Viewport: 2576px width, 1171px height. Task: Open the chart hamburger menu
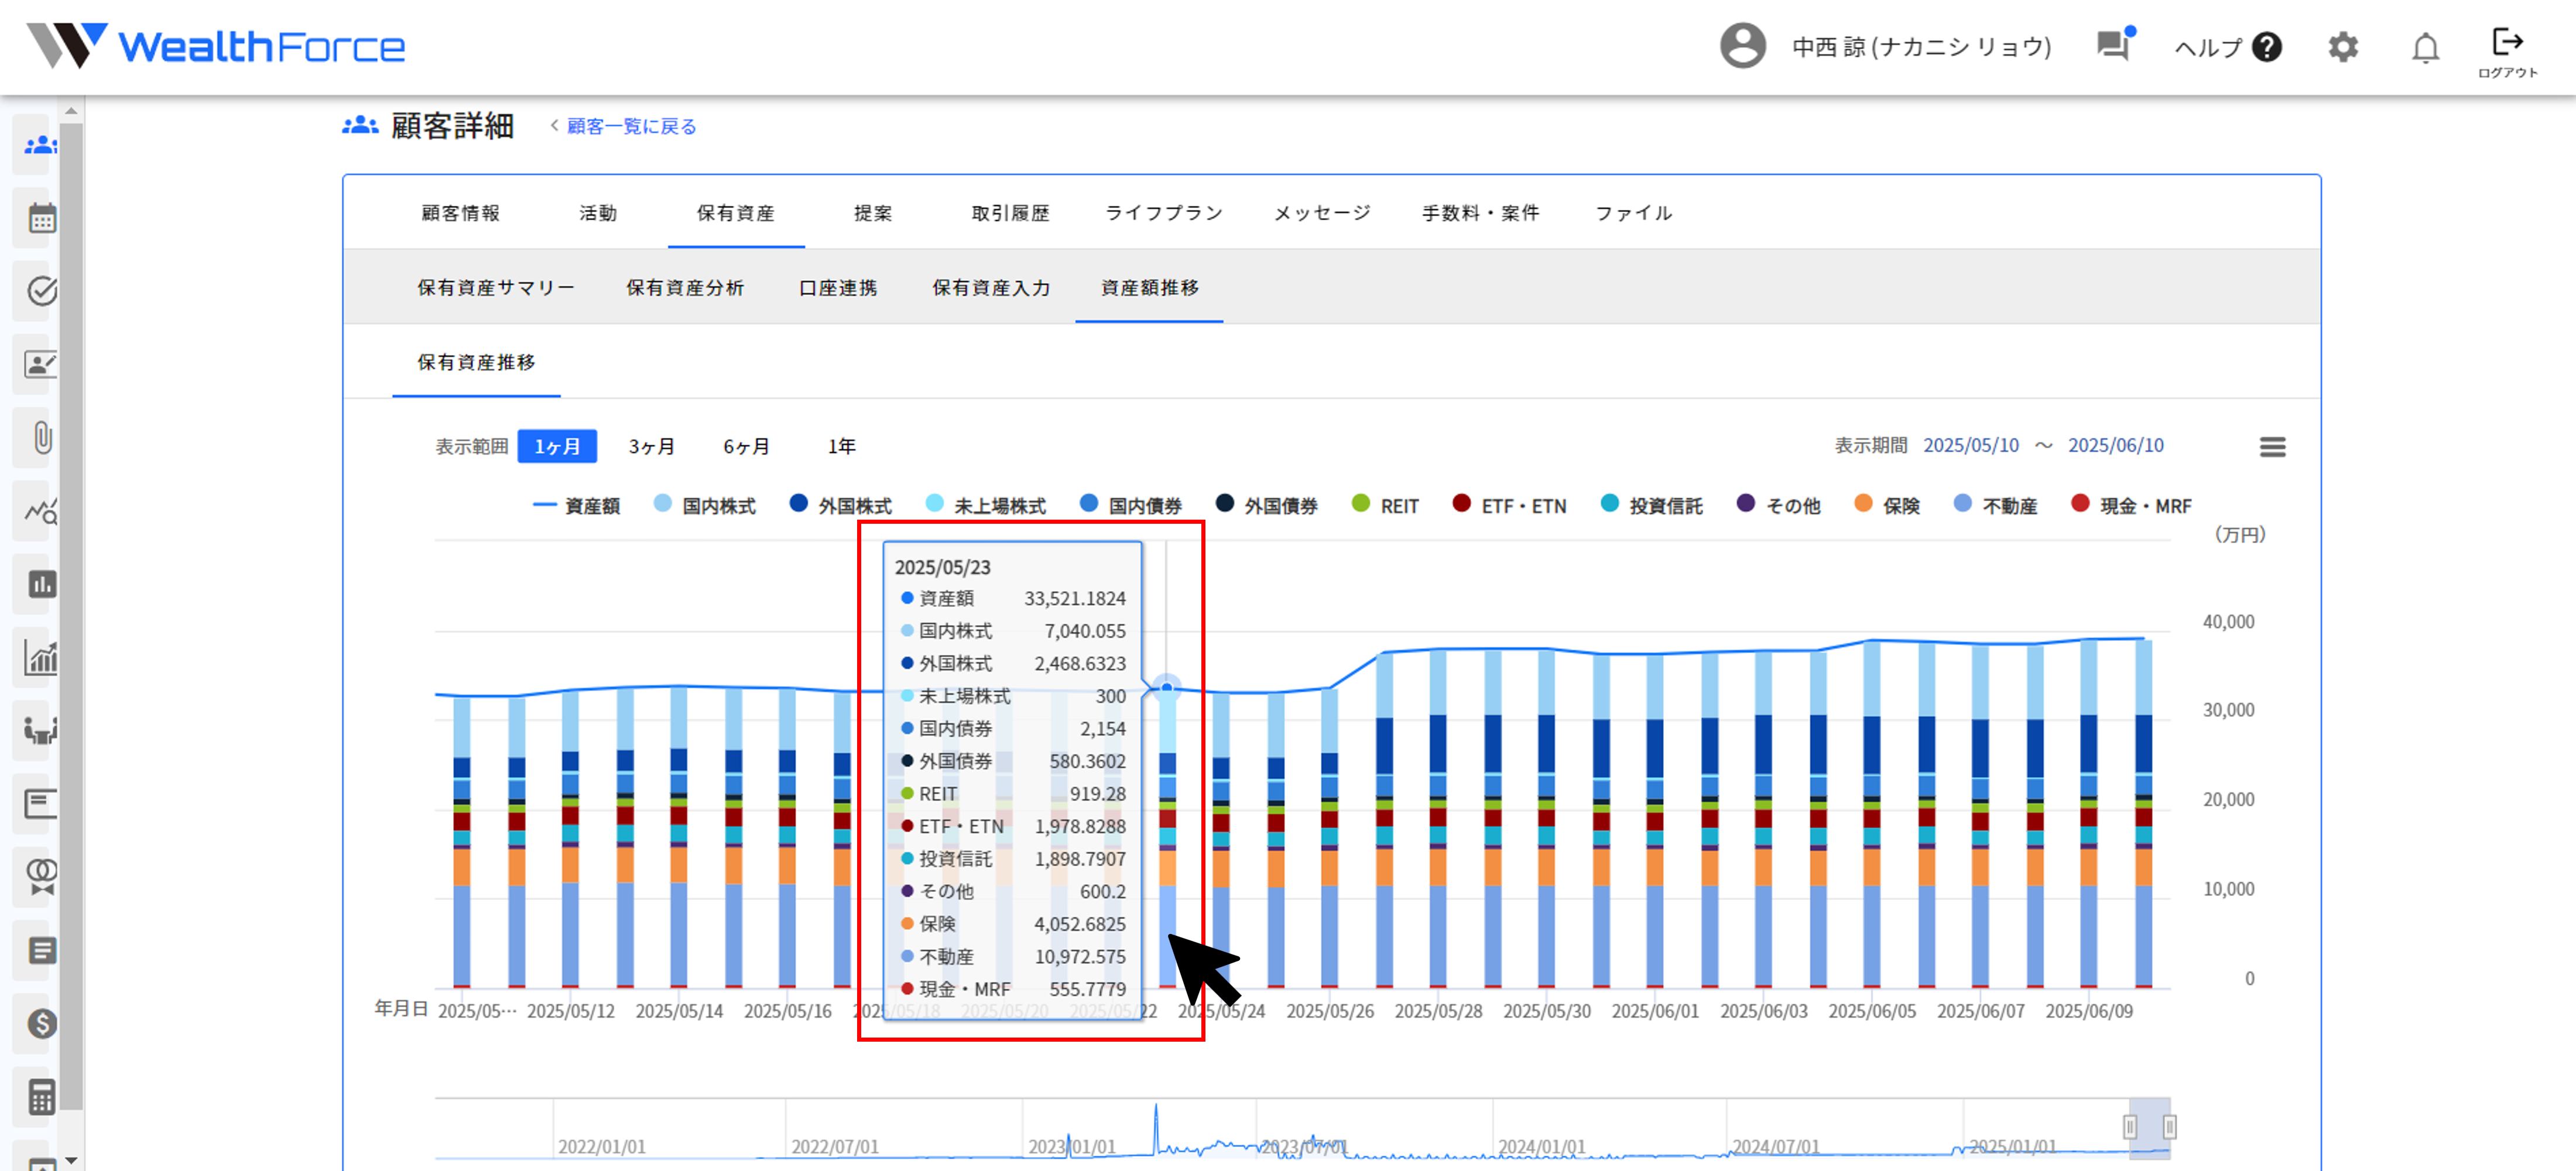click(x=2272, y=447)
